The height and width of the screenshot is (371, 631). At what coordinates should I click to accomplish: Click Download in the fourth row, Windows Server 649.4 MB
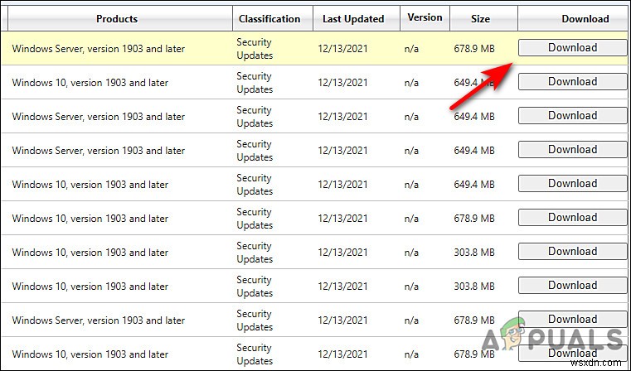tap(572, 150)
